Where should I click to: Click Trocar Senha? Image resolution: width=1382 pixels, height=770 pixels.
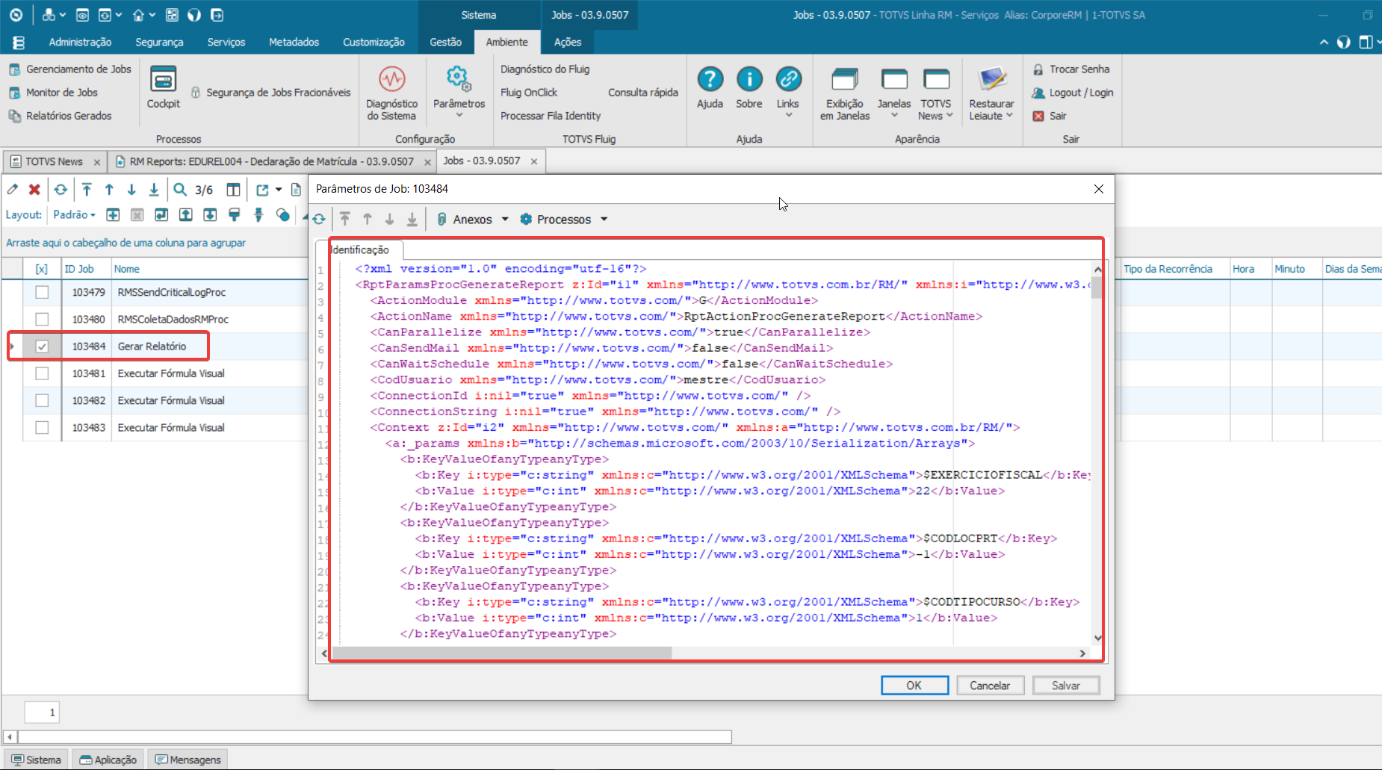pos(1071,69)
